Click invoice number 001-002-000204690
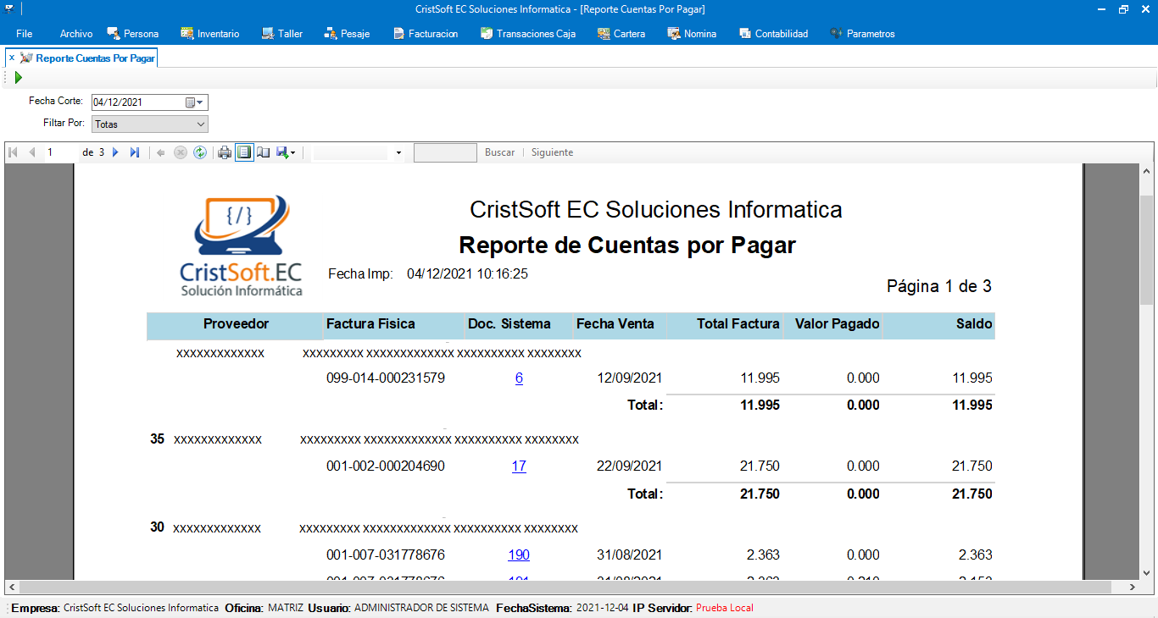 [x=386, y=466]
